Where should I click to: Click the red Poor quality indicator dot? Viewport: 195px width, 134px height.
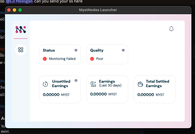click(92, 59)
